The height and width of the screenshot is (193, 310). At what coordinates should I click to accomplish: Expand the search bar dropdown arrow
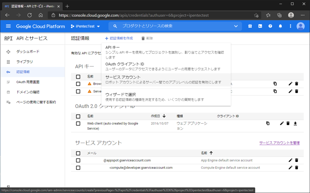click(x=236, y=26)
